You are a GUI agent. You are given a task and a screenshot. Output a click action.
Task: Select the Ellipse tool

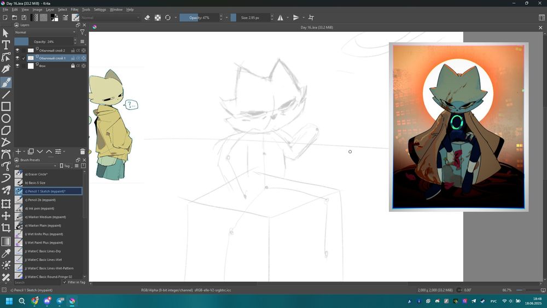5,119
